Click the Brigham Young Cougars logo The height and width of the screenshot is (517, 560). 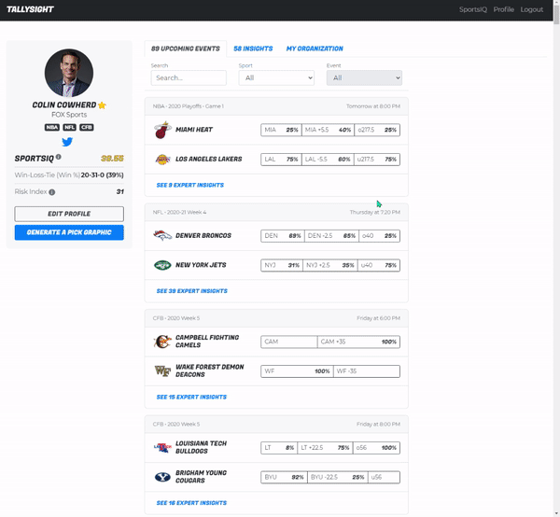(x=162, y=477)
